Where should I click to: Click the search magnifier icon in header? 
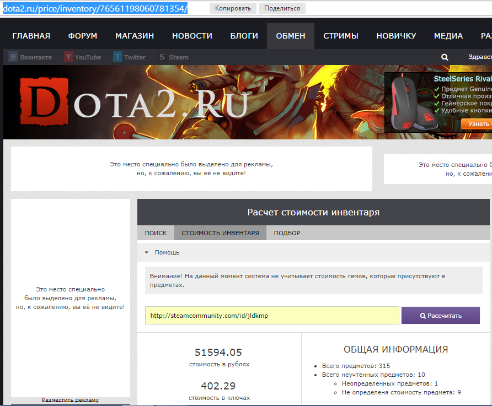445,57
